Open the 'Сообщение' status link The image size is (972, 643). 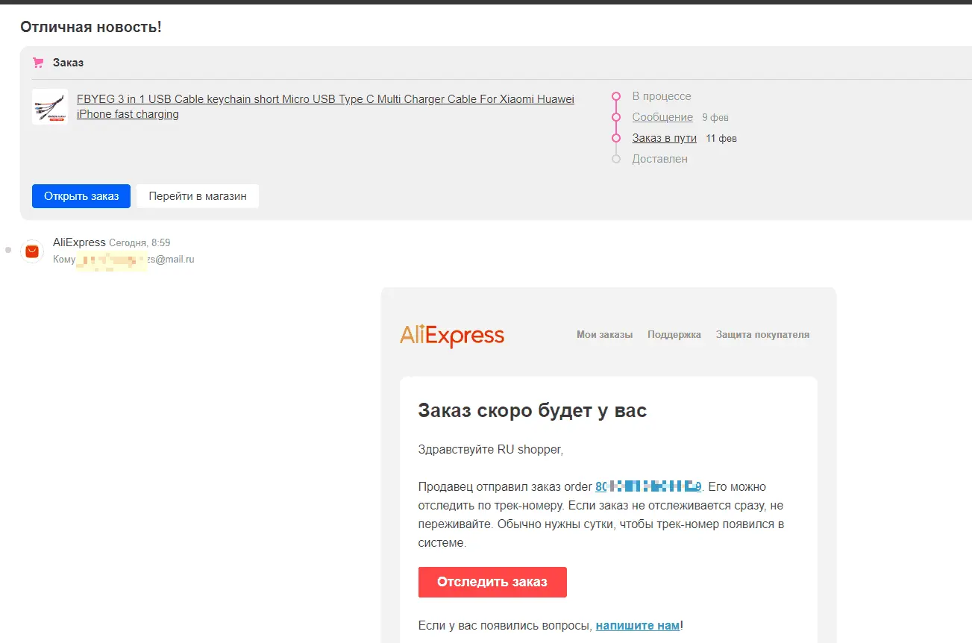[662, 117]
